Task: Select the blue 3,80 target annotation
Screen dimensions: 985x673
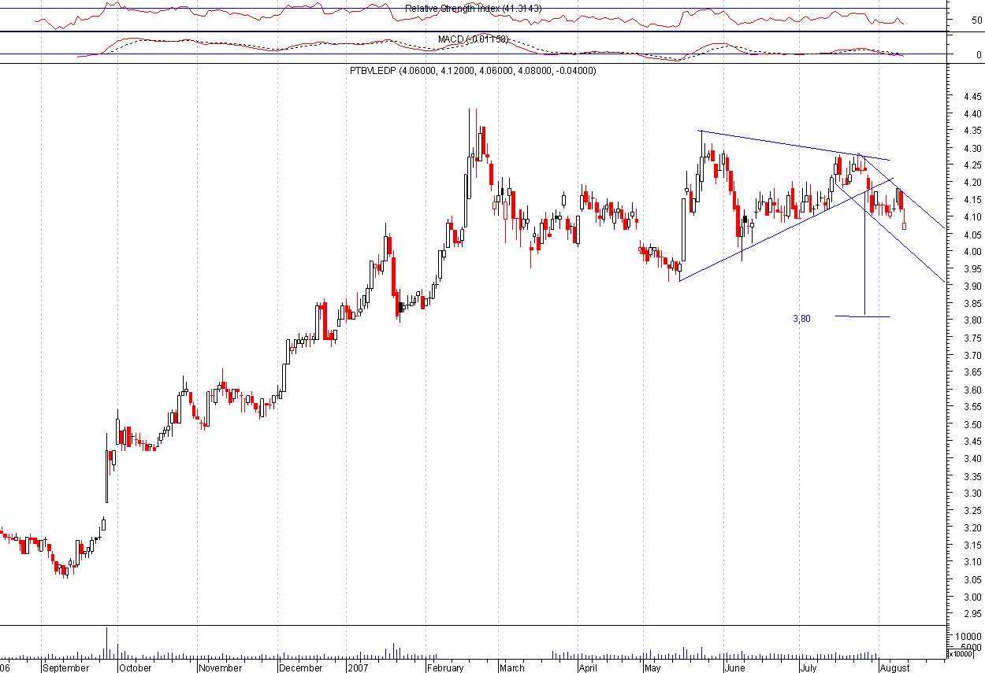Action: [x=801, y=319]
